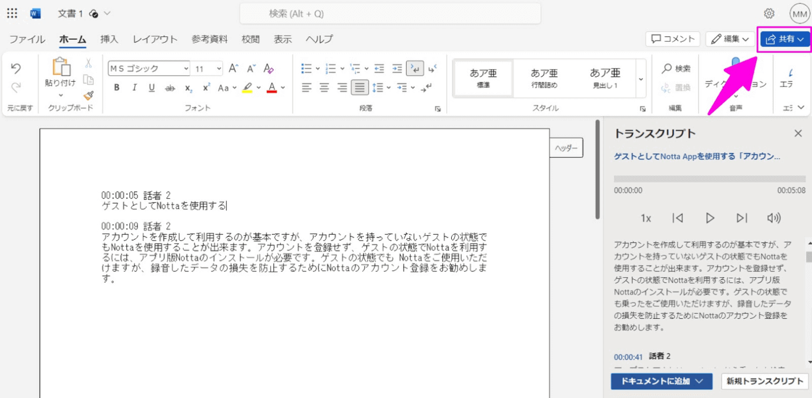812x398 pixels.
Task: Open the ヘルプ tab
Action: pos(319,39)
